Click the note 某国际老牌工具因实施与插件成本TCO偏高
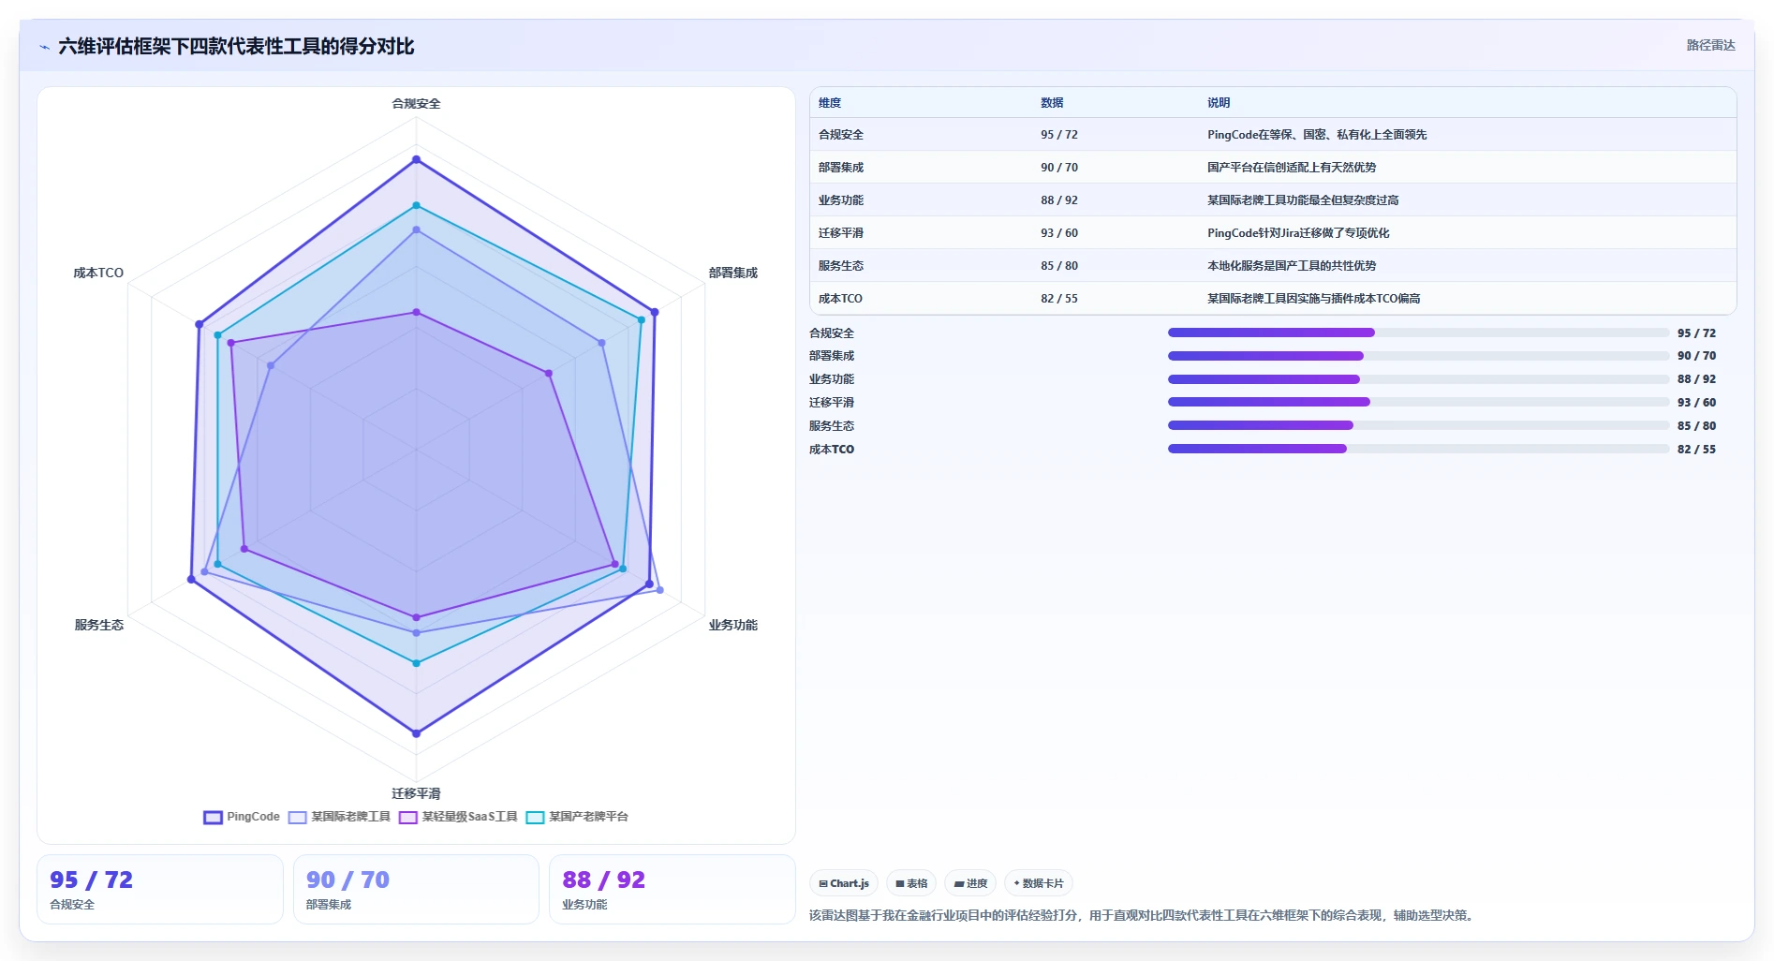1774x961 pixels. click(1314, 299)
